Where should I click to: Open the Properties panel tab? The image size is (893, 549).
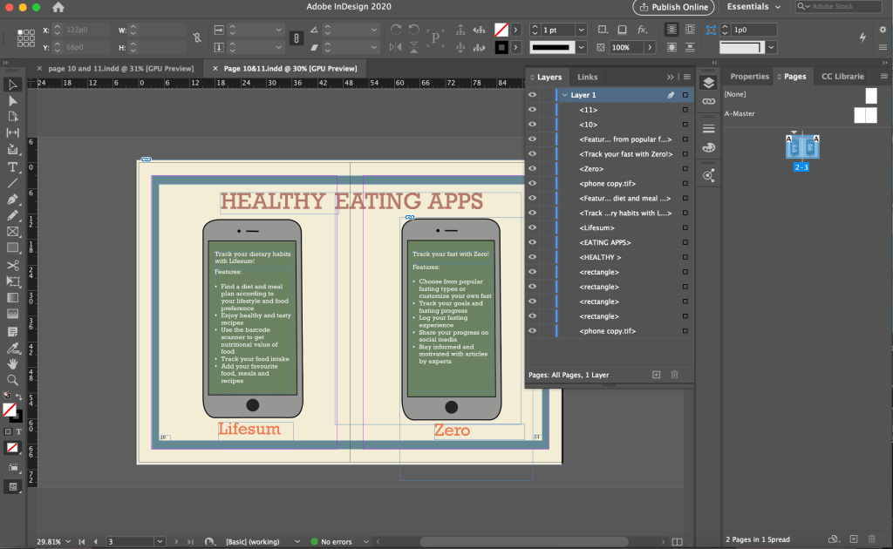point(749,77)
